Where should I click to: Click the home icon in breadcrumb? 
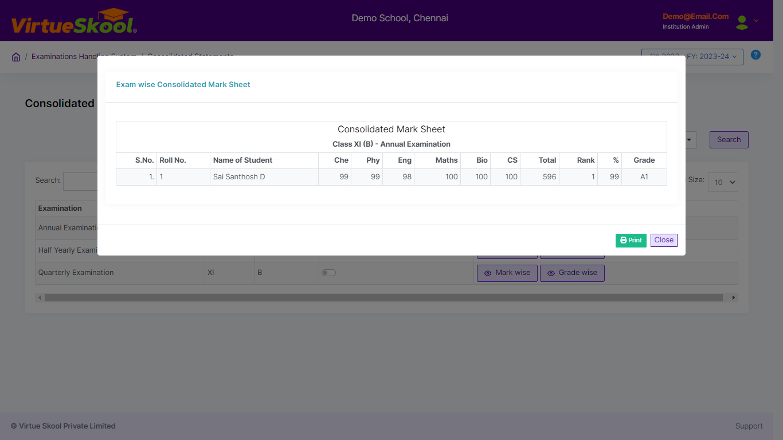(x=16, y=57)
